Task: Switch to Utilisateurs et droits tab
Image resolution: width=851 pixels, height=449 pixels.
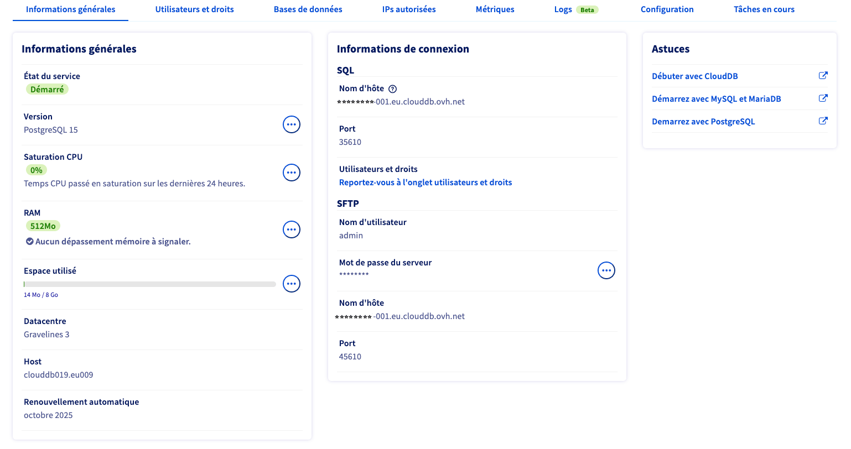Action: 194,9
